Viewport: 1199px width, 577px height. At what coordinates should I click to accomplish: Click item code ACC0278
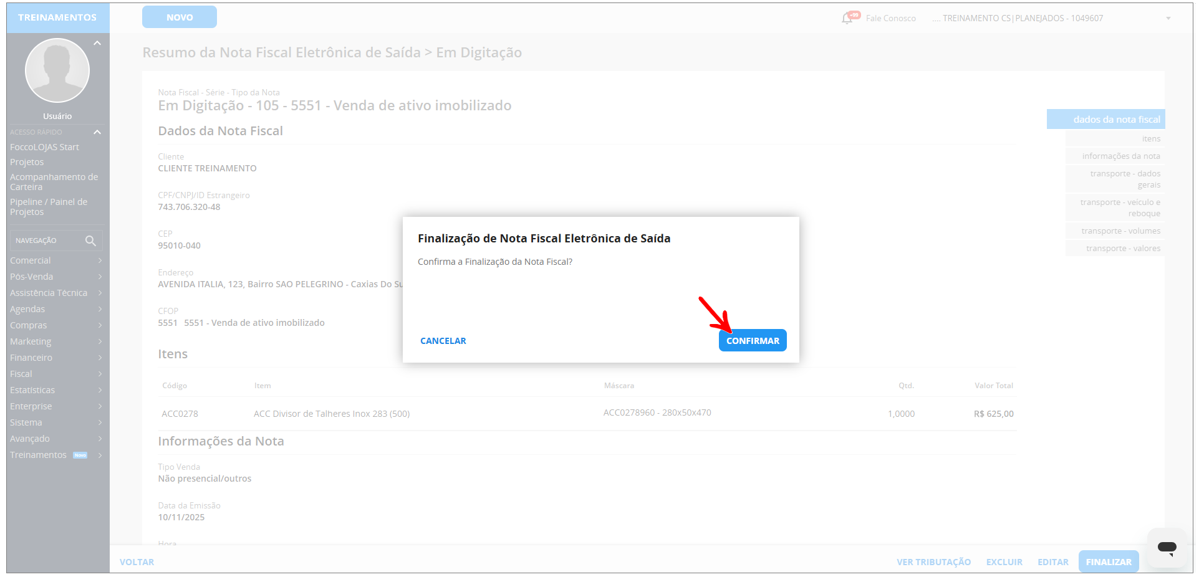pyautogui.click(x=180, y=414)
